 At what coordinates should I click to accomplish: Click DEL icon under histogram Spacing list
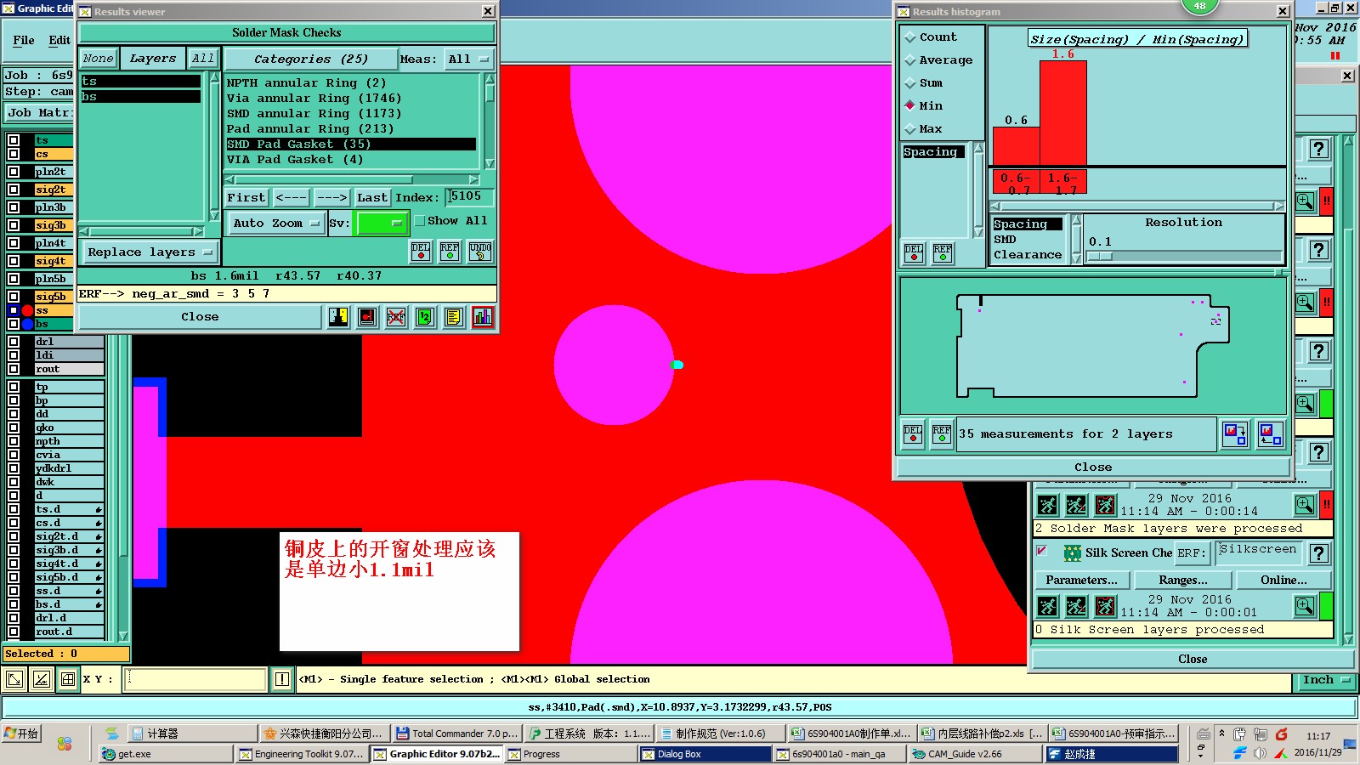point(914,252)
